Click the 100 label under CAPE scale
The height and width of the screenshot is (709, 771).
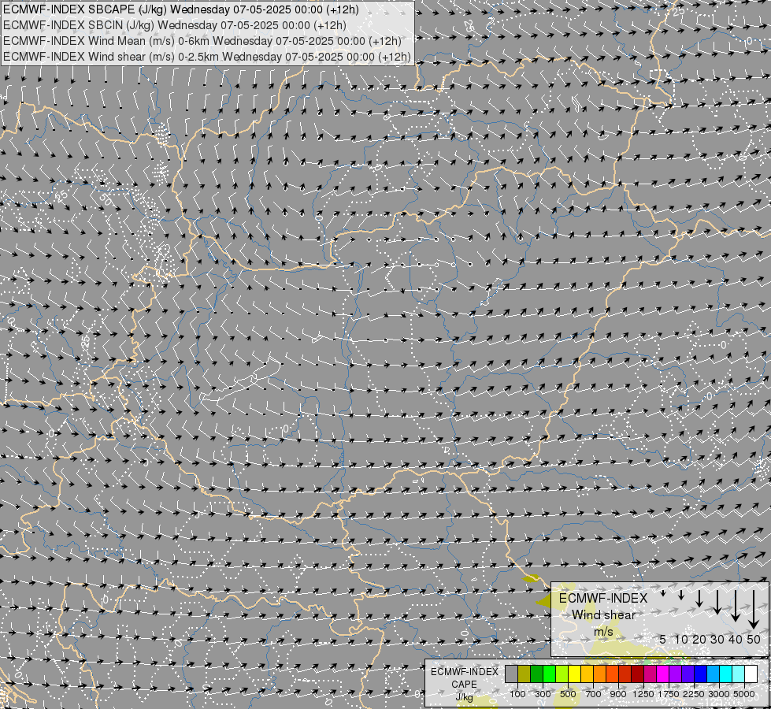[517, 694]
